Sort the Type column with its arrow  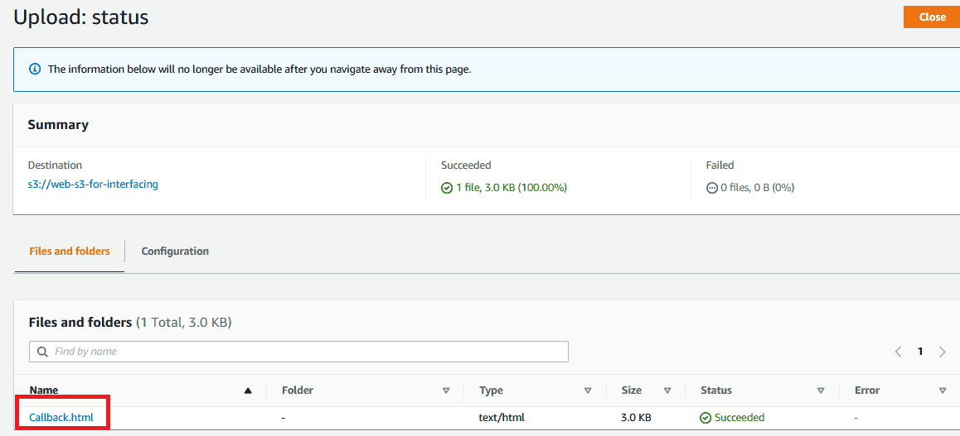click(x=588, y=390)
